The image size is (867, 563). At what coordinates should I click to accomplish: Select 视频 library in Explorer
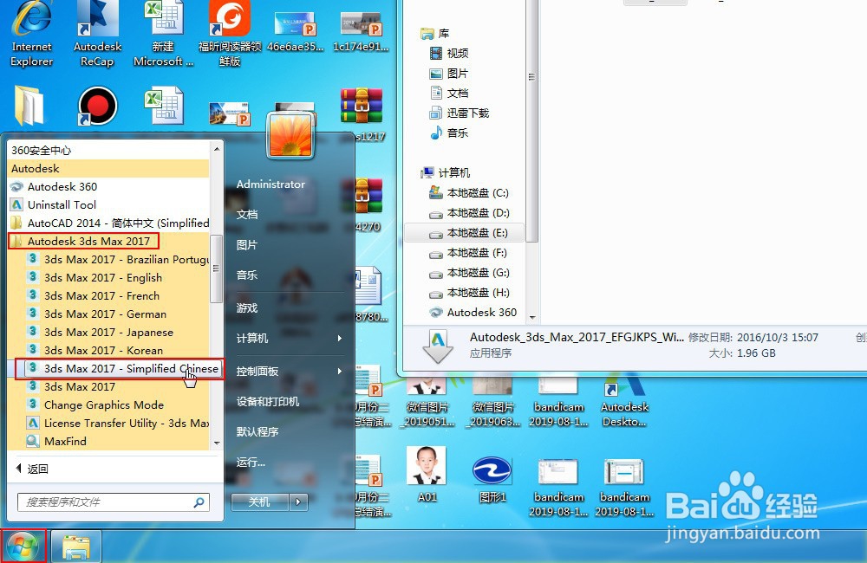tap(449, 54)
